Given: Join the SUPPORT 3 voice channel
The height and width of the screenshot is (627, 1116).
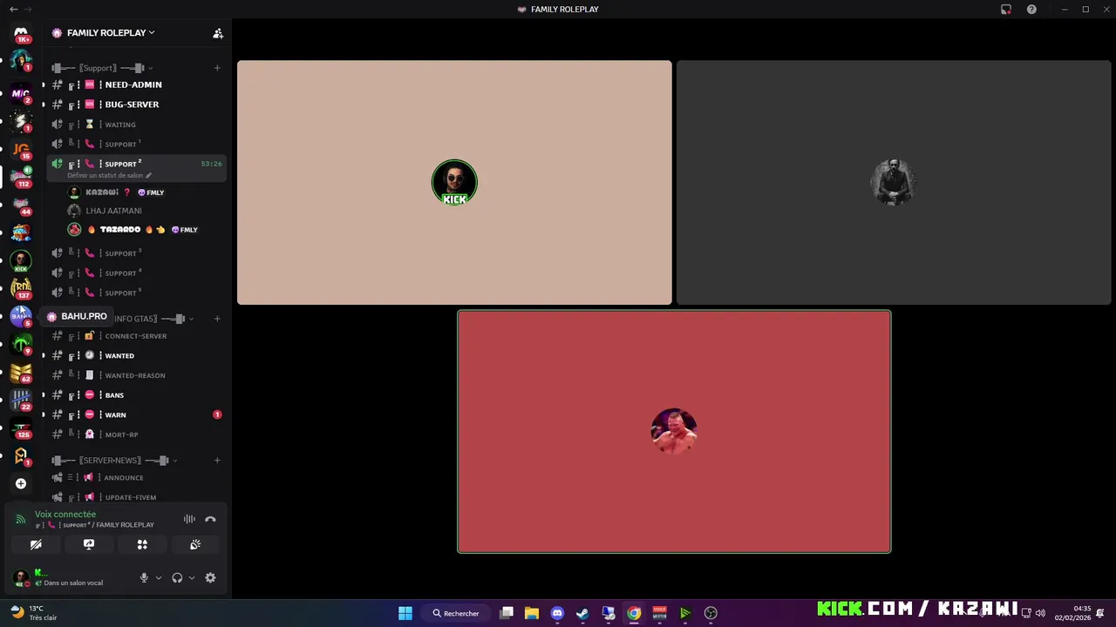Looking at the screenshot, I should pyautogui.click(x=136, y=253).
